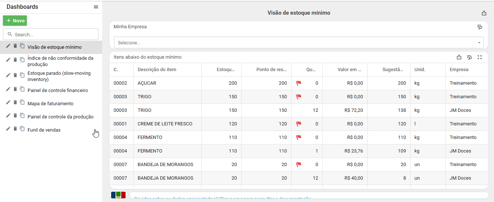This screenshot has height=202, width=494.
Task: Open filter icon in Minha Empresa panel
Action: click(x=479, y=27)
